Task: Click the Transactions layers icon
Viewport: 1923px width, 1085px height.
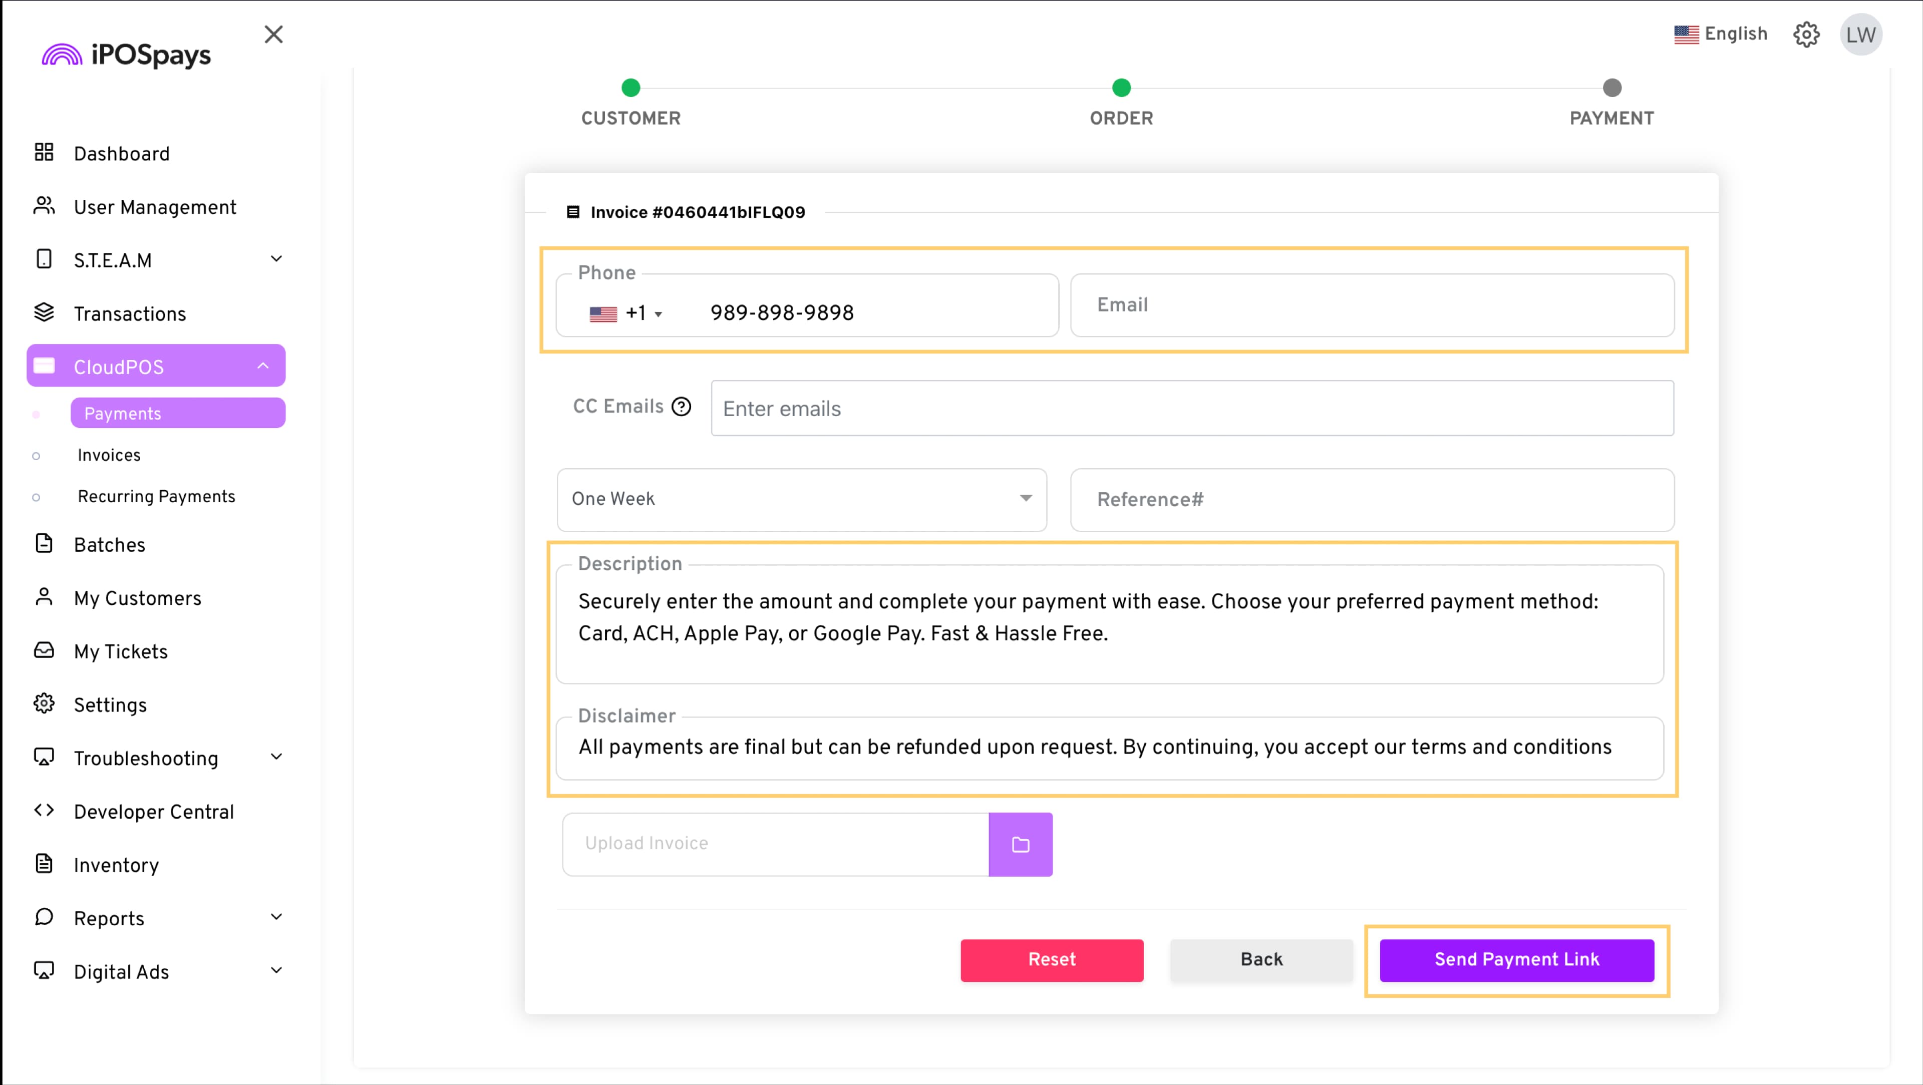Action: (x=44, y=312)
